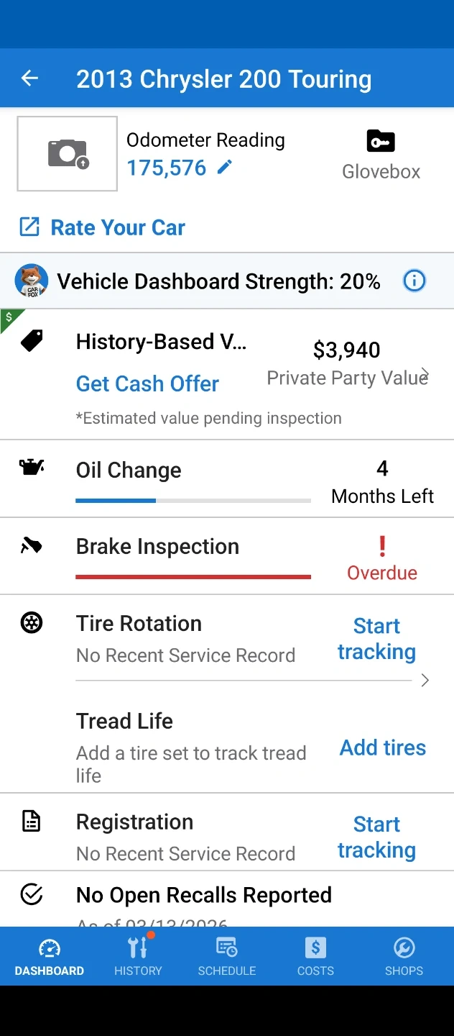Image resolution: width=454 pixels, height=1036 pixels.
Task: Tap the info icon beside Dashboard Strength
Action: pos(414,281)
